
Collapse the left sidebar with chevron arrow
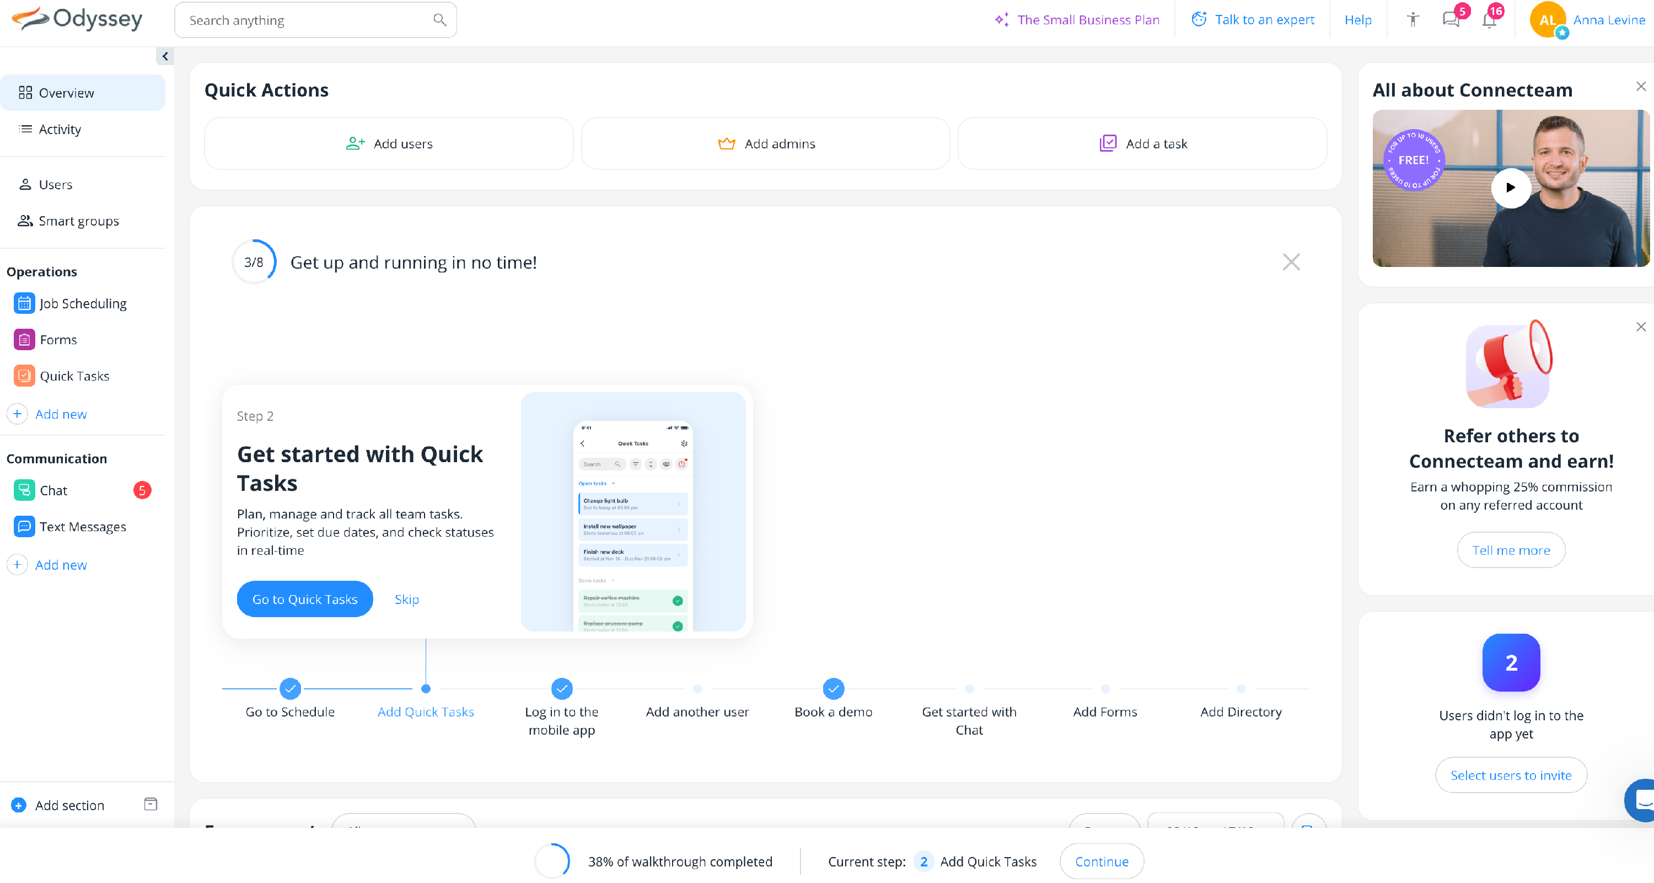pos(165,56)
